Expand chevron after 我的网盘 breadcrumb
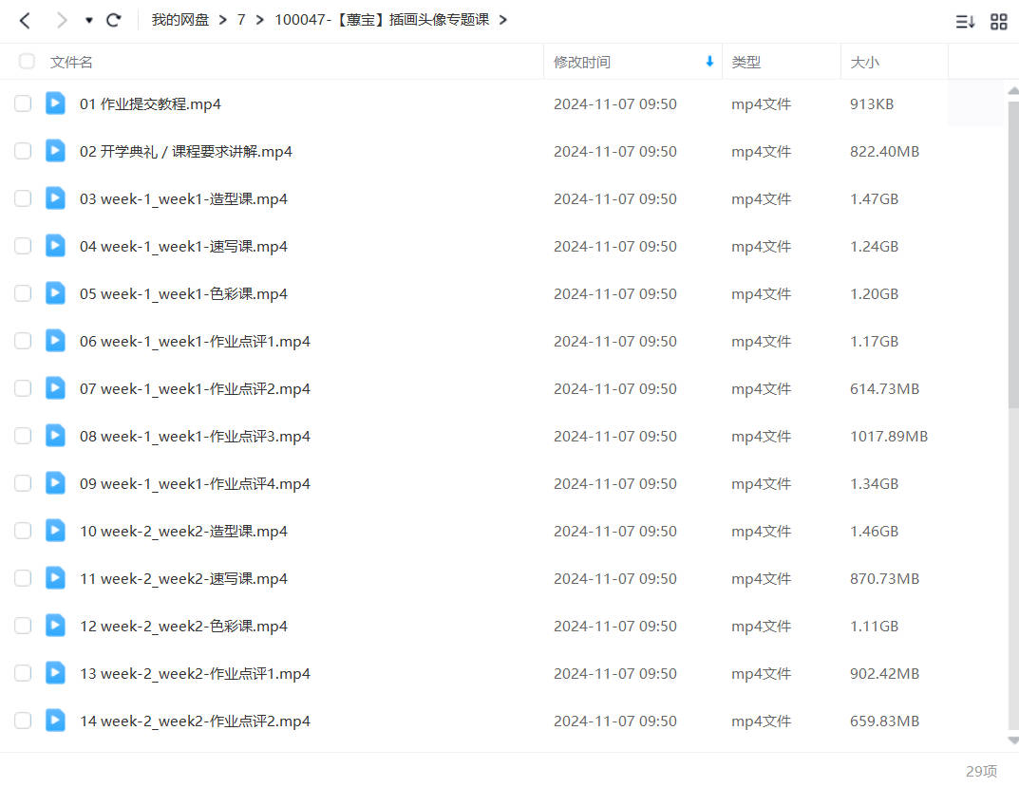The image size is (1019, 787). click(x=223, y=20)
